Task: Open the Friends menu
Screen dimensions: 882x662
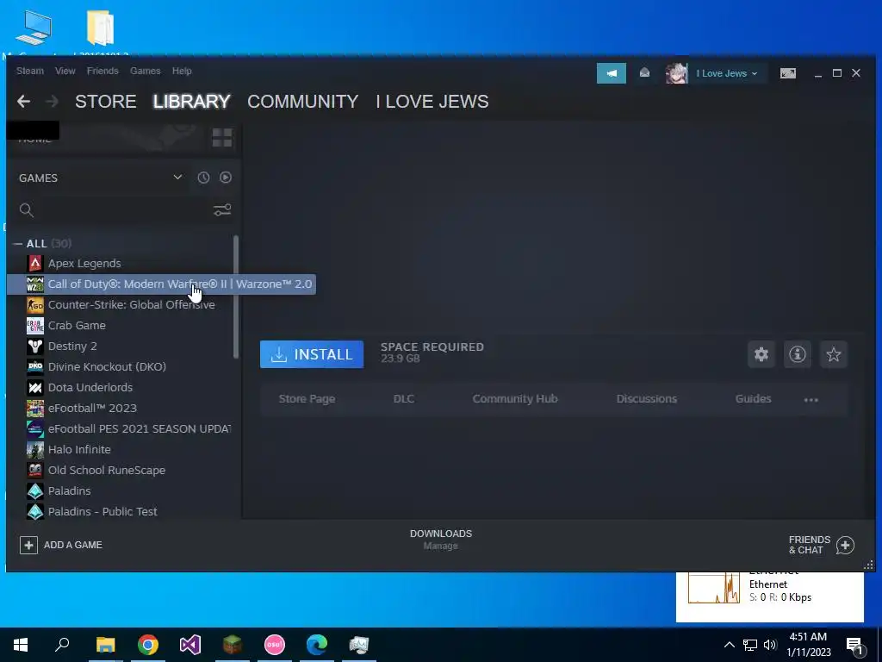Action: [x=102, y=71]
